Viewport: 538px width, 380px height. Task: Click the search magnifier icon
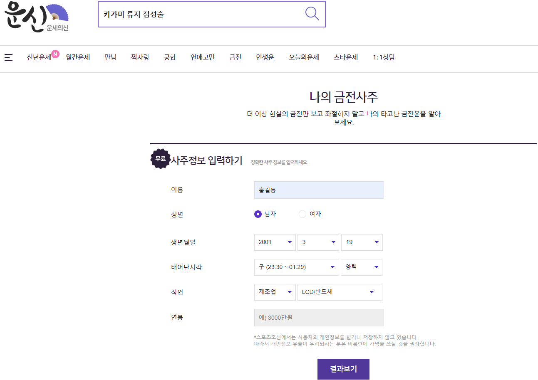tap(312, 13)
